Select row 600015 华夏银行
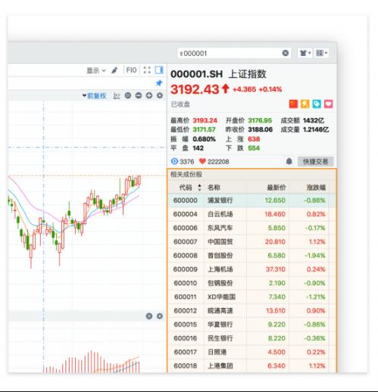Image resolution: width=378 pixels, height=392 pixels. pos(251,325)
